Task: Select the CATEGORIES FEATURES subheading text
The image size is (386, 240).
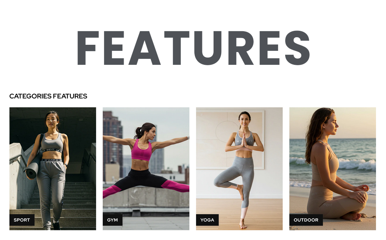Action: coord(48,96)
